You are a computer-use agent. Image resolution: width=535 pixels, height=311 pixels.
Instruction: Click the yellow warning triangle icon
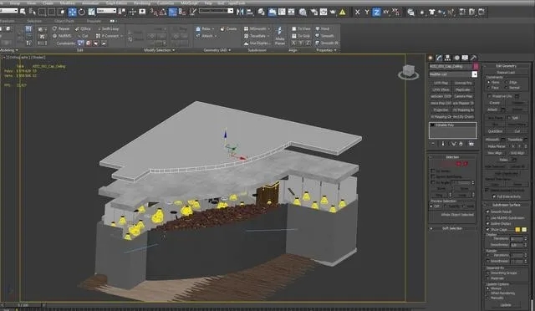coord(342,13)
